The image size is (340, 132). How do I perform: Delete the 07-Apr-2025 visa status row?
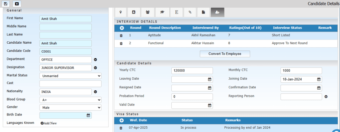tap(121, 128)
